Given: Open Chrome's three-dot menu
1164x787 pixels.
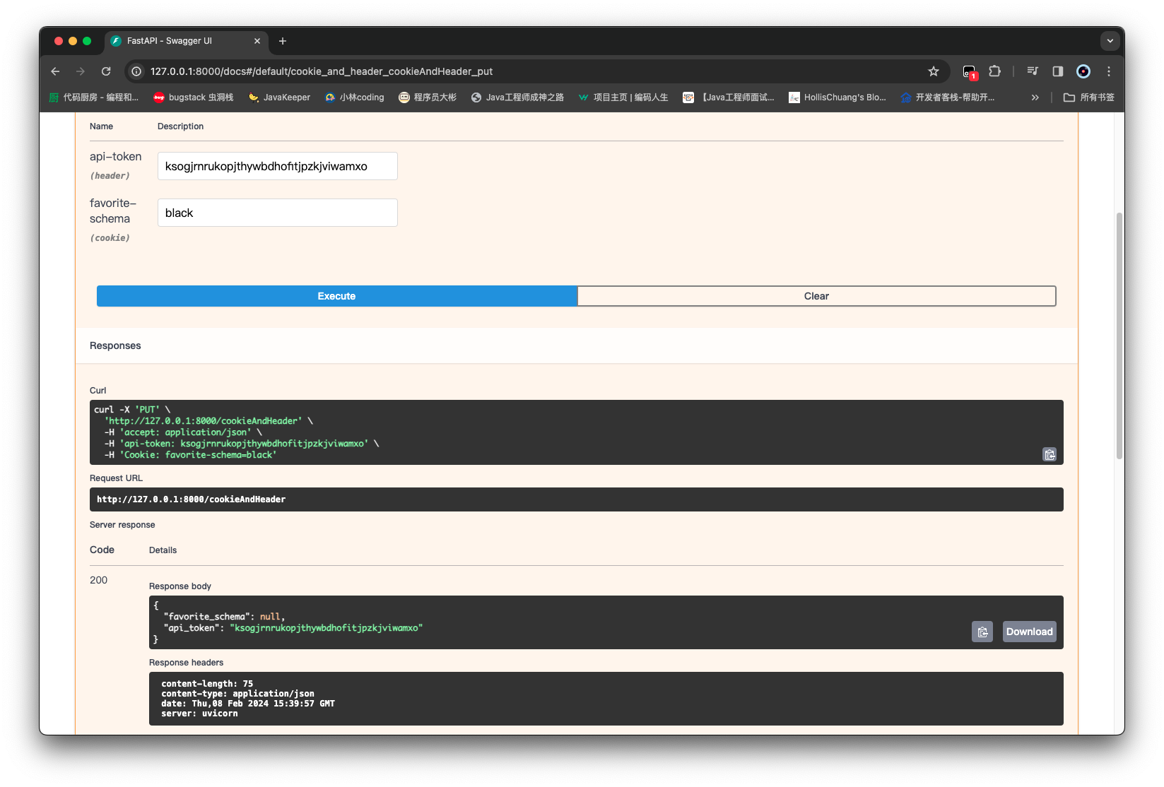Looking at the screenshot, I should tap(1108, 71).
